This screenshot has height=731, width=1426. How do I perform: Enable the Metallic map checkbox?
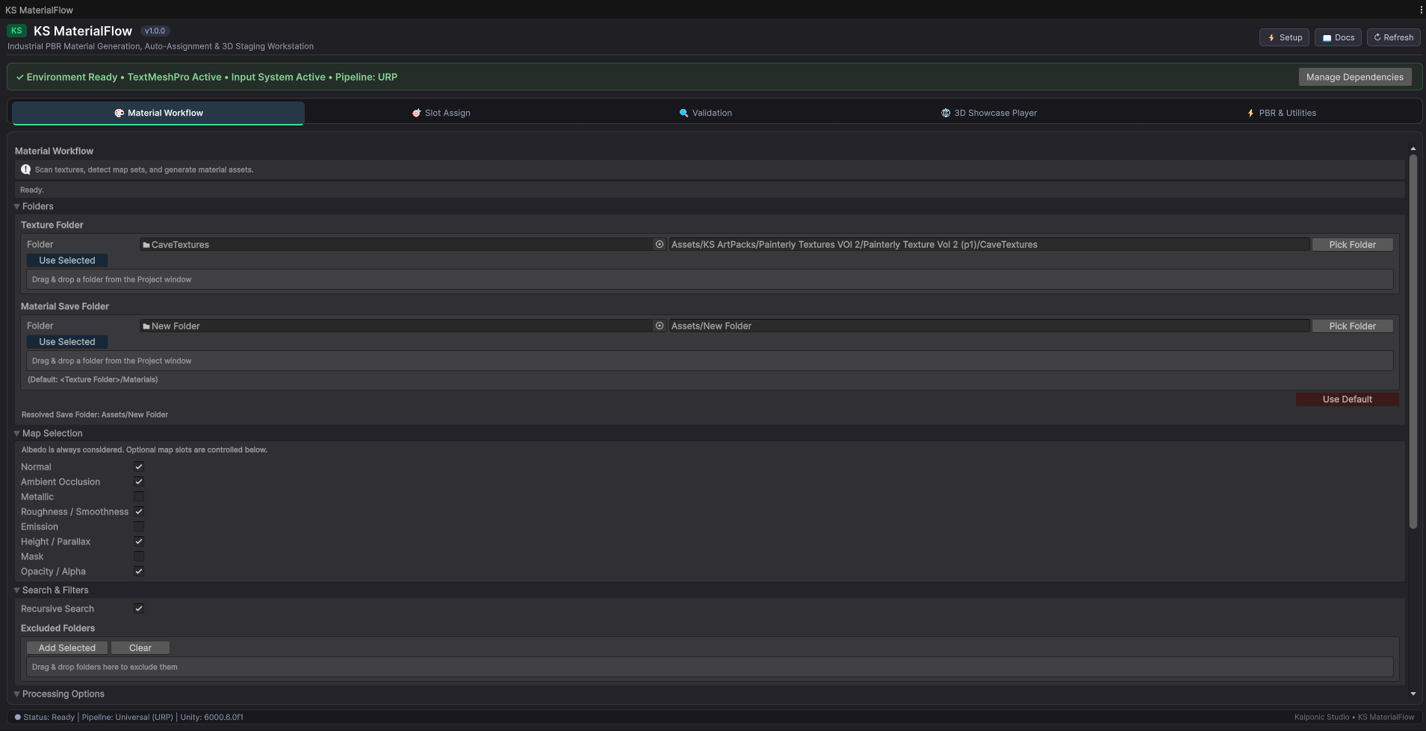coord(139,497)
